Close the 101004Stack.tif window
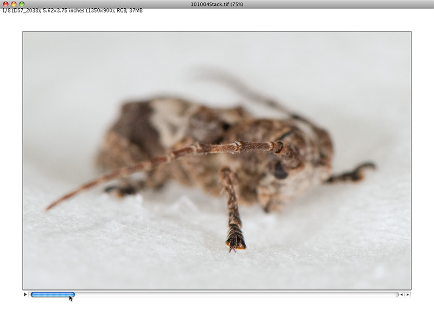The width and height of the screenshot is (434, 317). [6, 4]
